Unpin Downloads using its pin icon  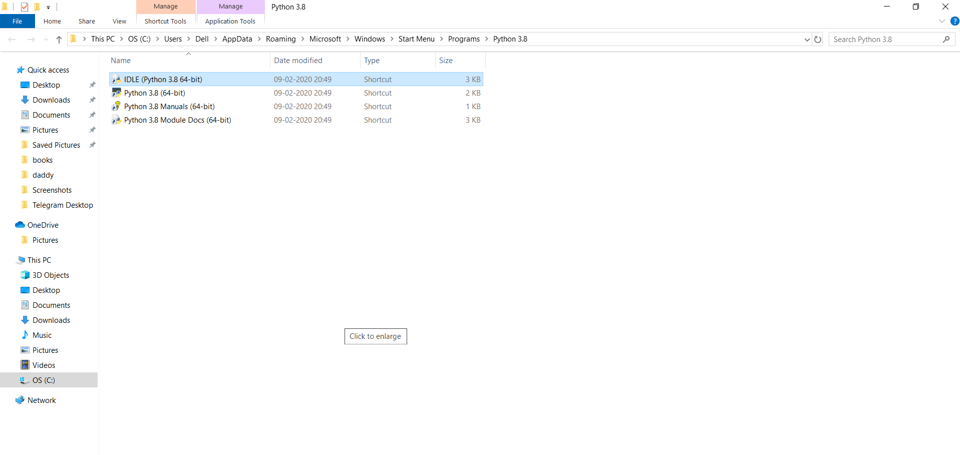coord(92,100)
